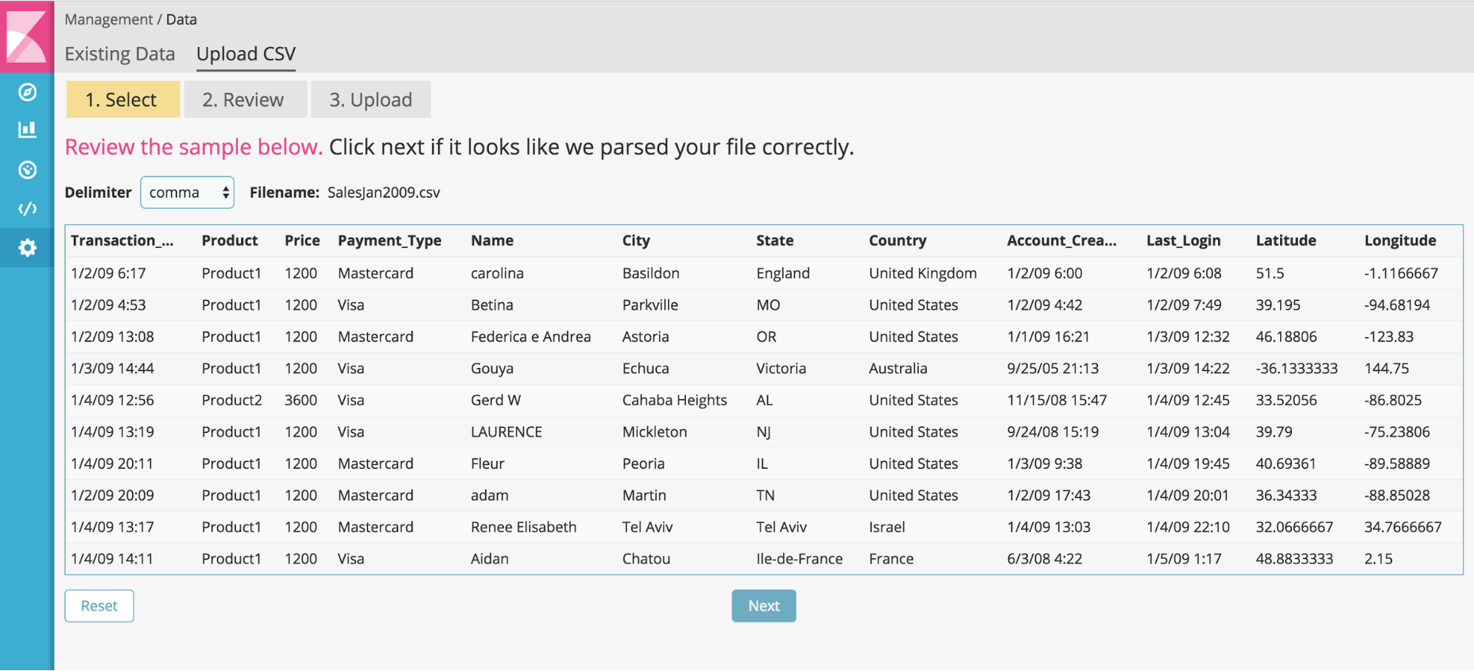Open Management via gear icon
The width and height of the screenshot is (1474, 671).
tap(27, 248)
